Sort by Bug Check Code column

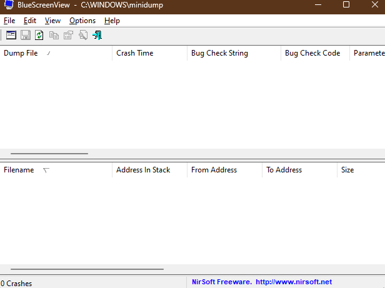click(x=315, y=53)
